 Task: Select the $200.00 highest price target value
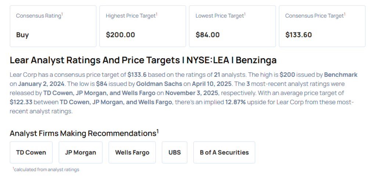tap(120, 35)
